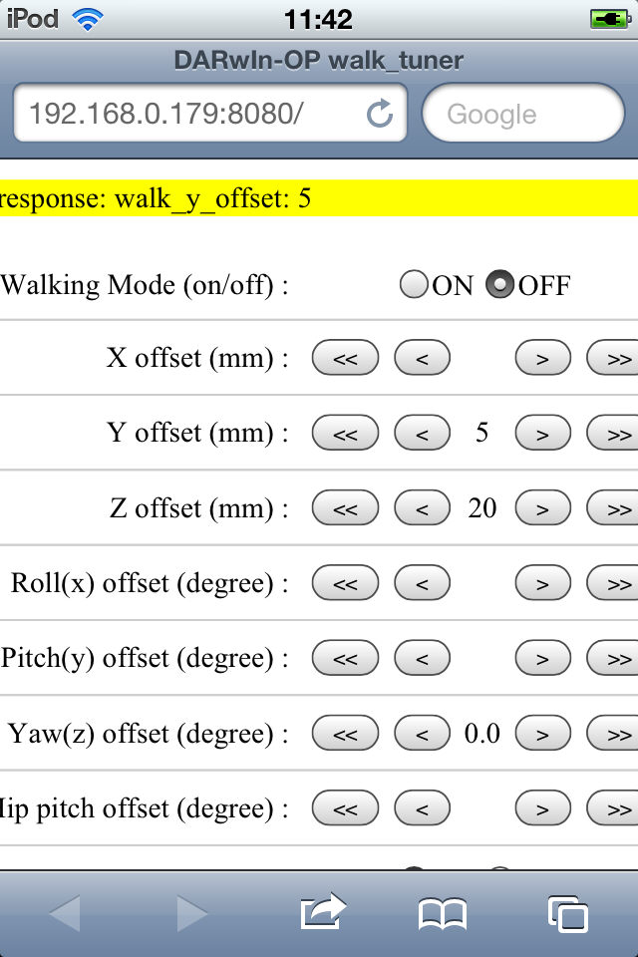Decrease Z offset by one step (<)

[x=422, y=508]
